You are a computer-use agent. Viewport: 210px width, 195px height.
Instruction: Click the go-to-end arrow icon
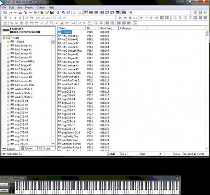coord(147,18)
